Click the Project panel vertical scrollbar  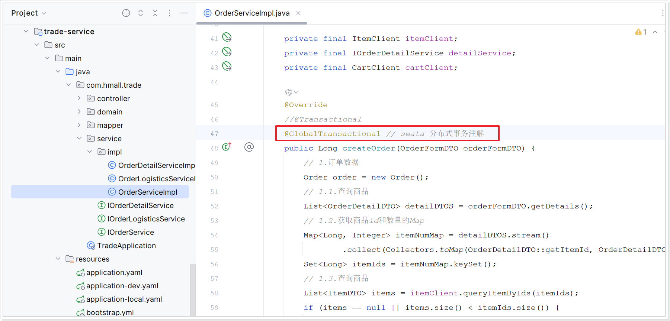[x=193, y=290]
